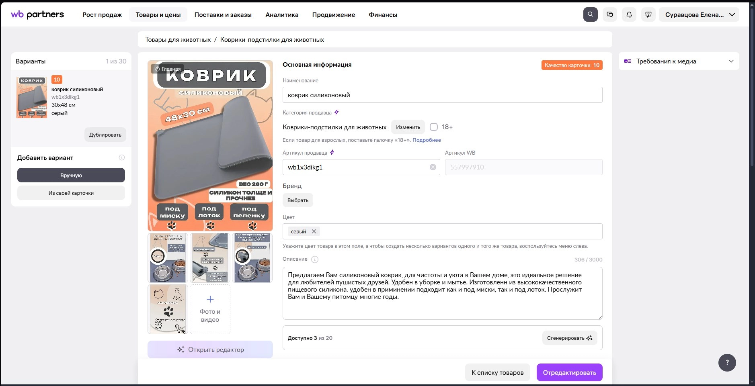This screenshot has width=755, height=386.
Task: Select the main коврик product image
Action: (x=210, y=145)
